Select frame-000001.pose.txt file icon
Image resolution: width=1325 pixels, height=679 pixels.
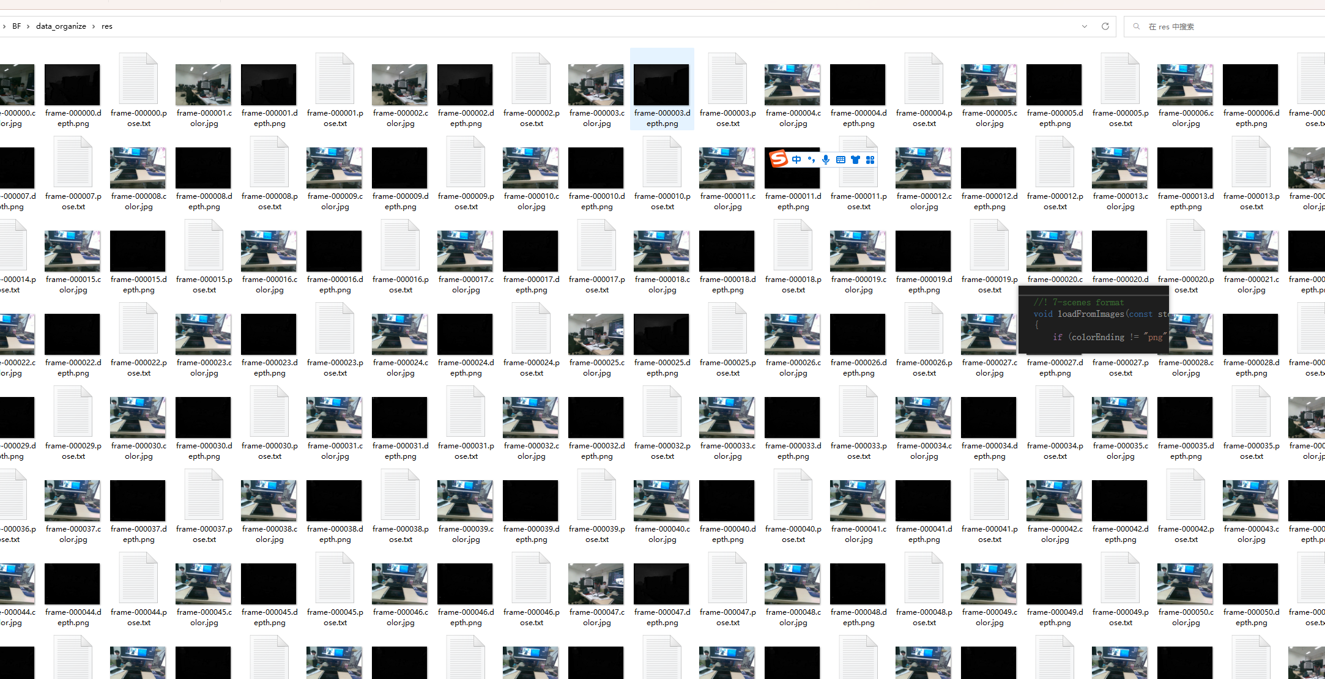click(x=335, y=80)
